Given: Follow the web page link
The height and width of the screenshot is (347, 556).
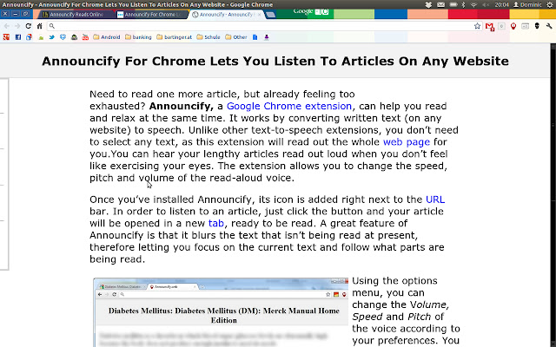Looking at the screenshot, I should [x=407, y=142].
